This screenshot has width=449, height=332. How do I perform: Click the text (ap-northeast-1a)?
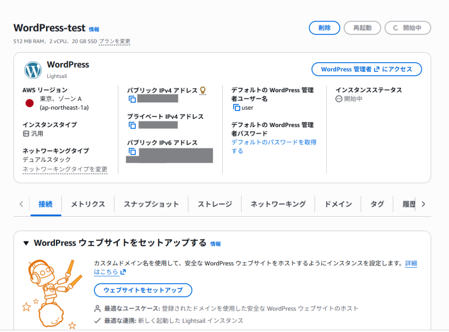tap(64, 108)
